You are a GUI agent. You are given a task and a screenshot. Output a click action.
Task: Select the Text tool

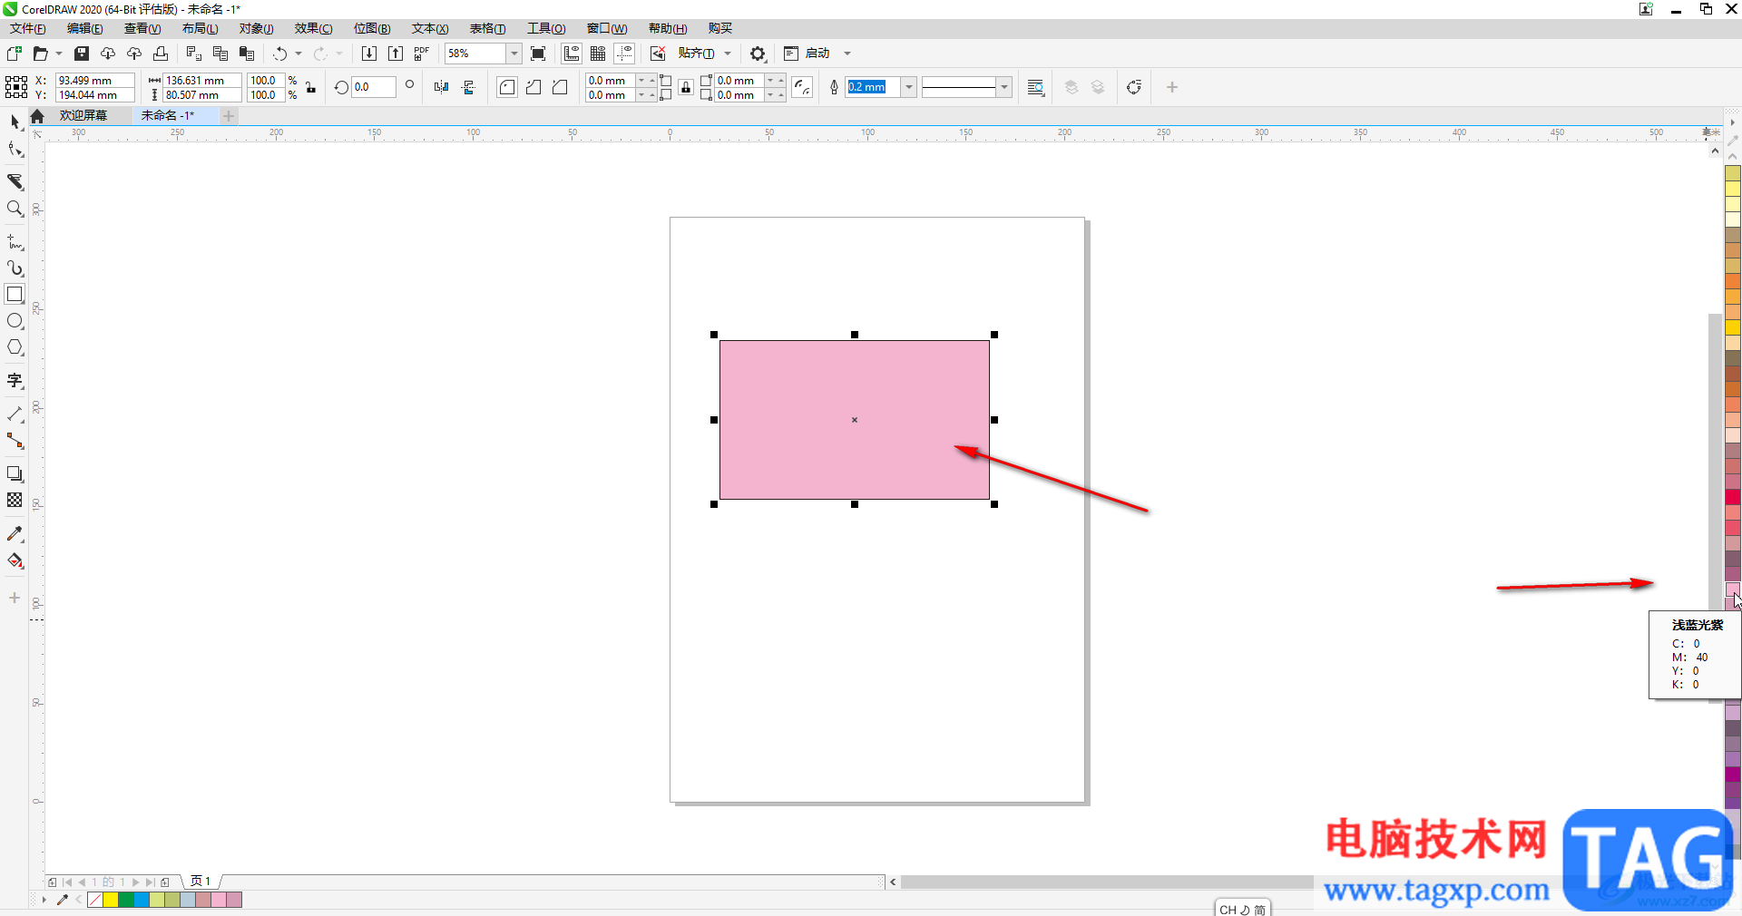click(15, 381)
